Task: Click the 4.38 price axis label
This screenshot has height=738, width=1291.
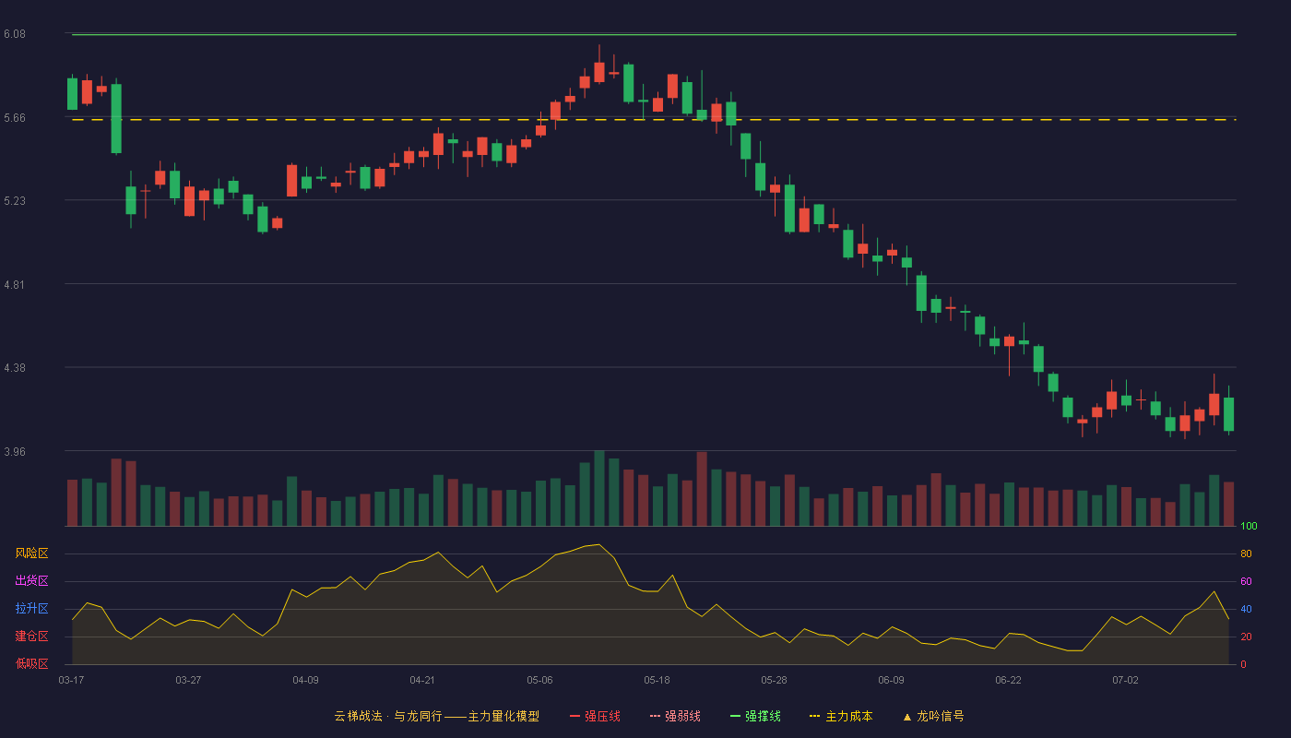Action: 15,368
